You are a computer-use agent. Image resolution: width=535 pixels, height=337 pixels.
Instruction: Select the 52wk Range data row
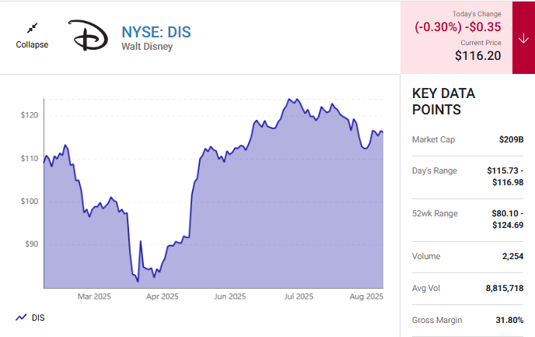467,219
